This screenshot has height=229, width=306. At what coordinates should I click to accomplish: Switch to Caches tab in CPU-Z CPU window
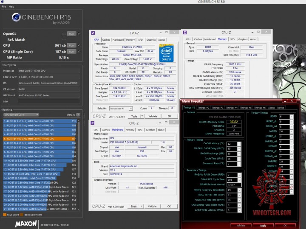[x=106, y=40]
